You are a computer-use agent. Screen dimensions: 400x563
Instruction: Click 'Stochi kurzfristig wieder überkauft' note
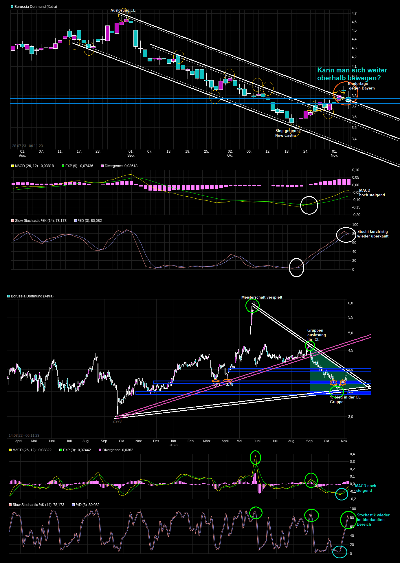click(x=373, y=234)
